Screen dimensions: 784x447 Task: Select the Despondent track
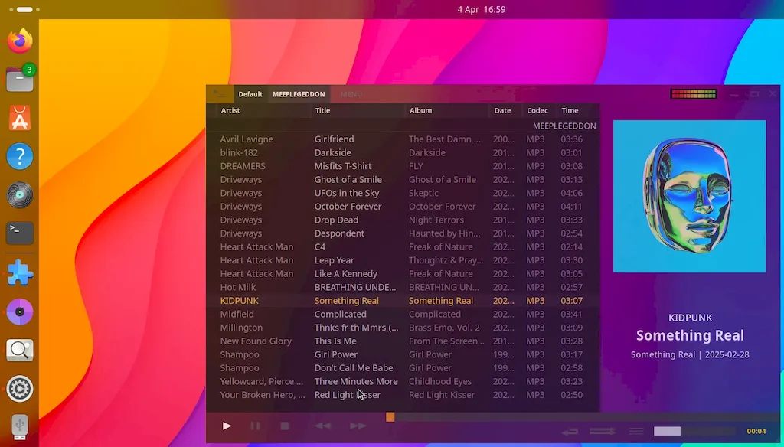403,233
